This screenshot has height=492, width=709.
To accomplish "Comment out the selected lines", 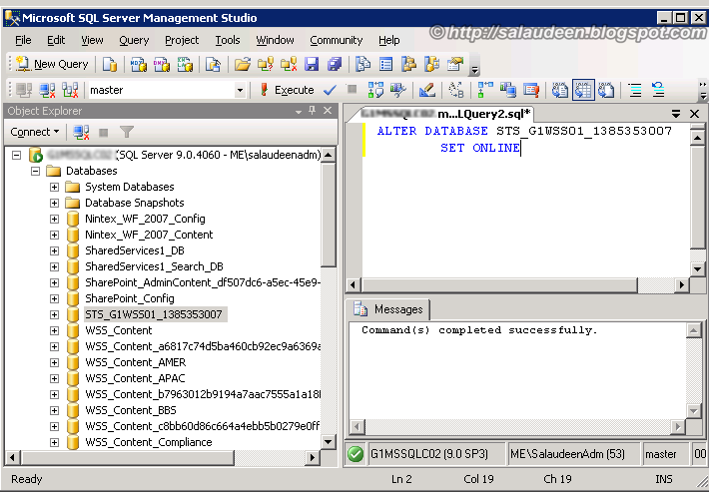I will (635, 90).
